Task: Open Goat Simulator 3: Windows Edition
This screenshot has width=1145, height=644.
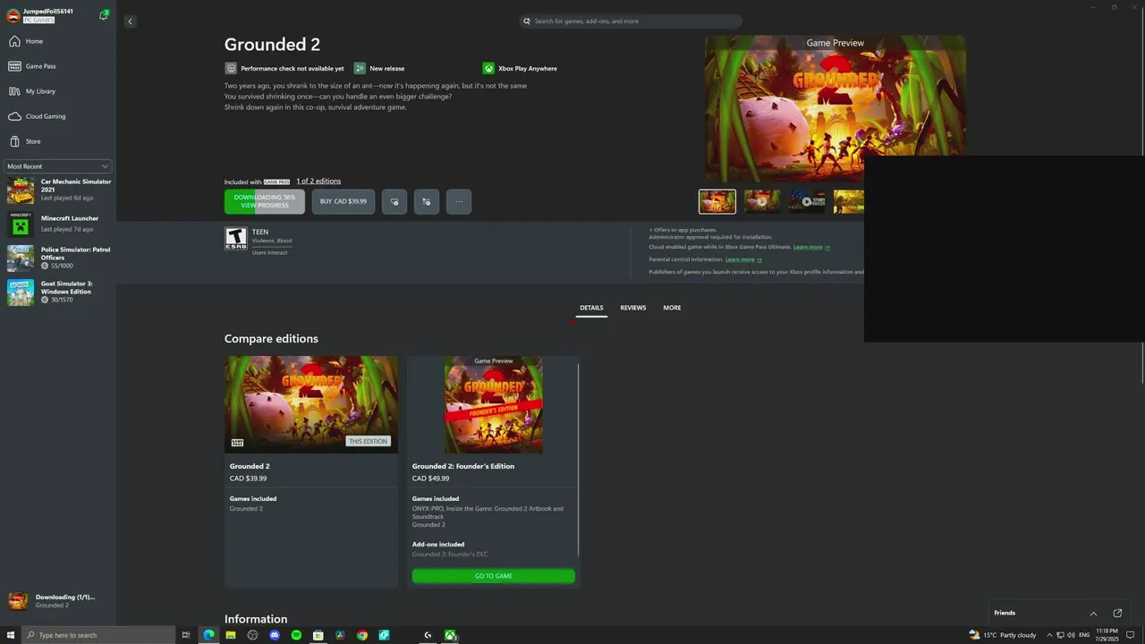Action: (x=59, y=292)
